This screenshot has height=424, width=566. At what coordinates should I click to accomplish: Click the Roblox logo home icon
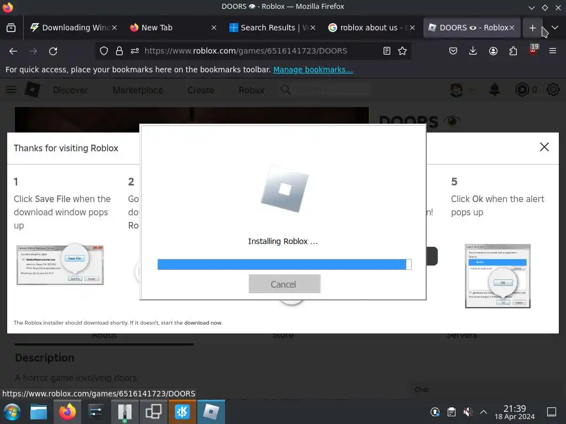pos(33,89)
